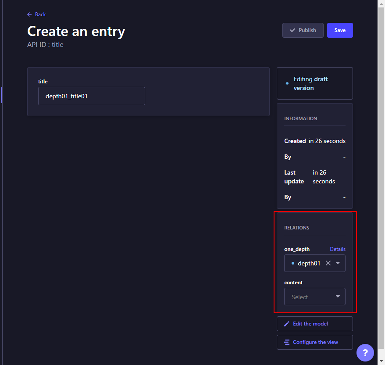Open the content Select dropdown
Screen dimensions: 385x365
click(315, 297)
